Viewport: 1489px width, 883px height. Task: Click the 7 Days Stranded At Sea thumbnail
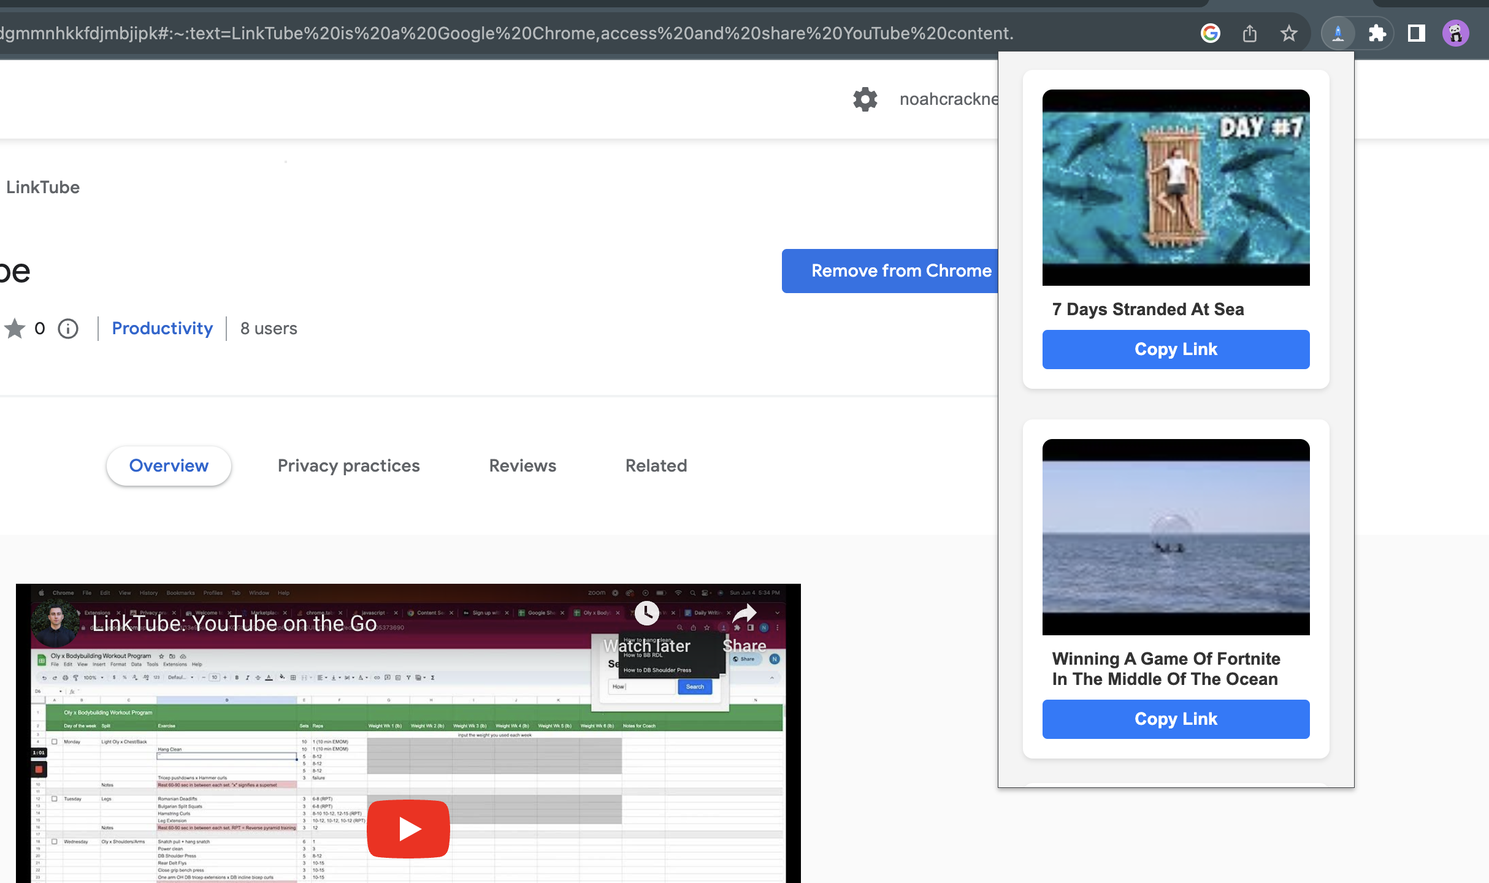(x=1176, y=188)
